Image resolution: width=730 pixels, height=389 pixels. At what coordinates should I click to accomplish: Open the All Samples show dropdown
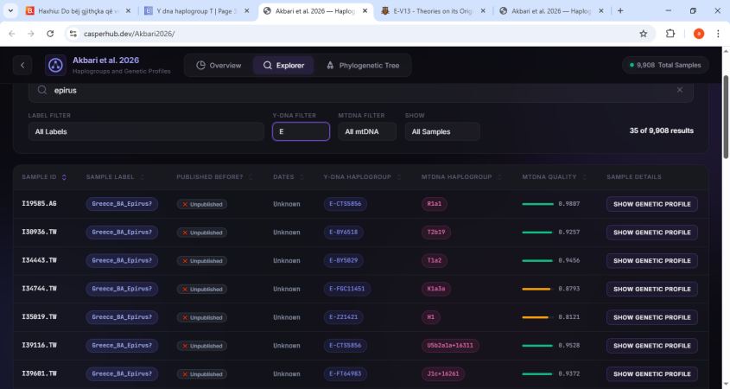[442, 131]
